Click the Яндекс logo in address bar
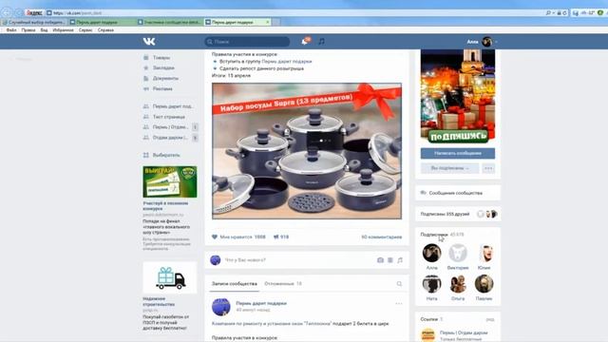Image resolution: width=608 pixels, height=342 pixels. click(34, 12)
